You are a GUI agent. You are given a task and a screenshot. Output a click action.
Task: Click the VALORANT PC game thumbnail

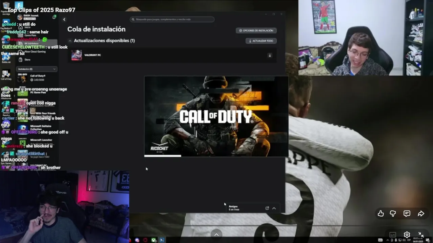[76, 55]
